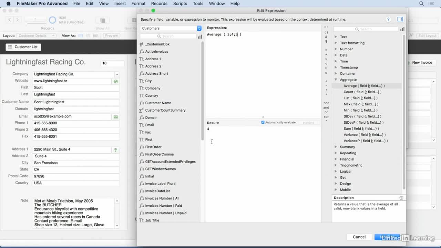Click the _CustomerIDpk number field
Image resolution: width=441 pixels, height=248 pixels.
tap(157, 44)
